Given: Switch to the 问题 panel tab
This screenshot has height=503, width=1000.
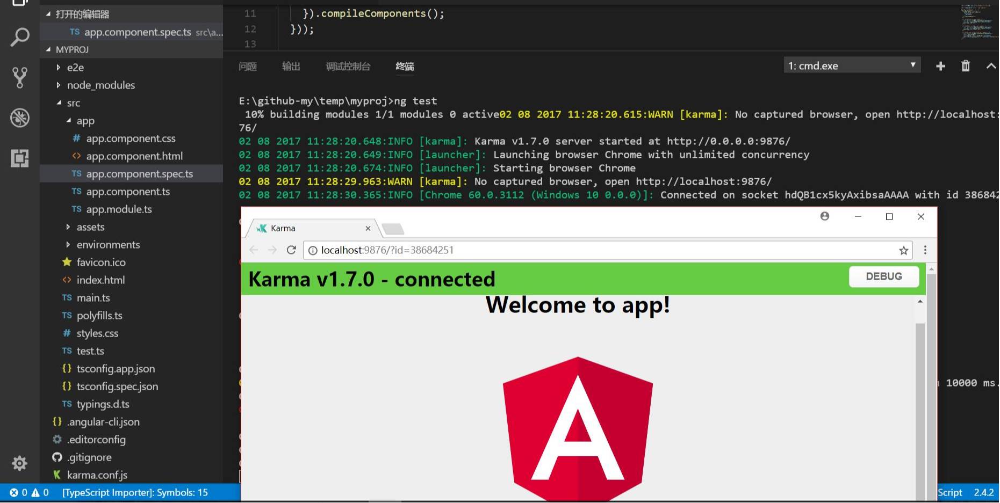Looking at the screenshot, I should tap(248, 67).
